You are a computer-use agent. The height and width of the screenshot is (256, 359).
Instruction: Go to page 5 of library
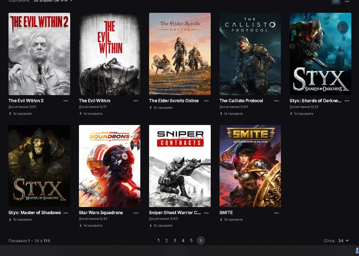pos(191,240)
